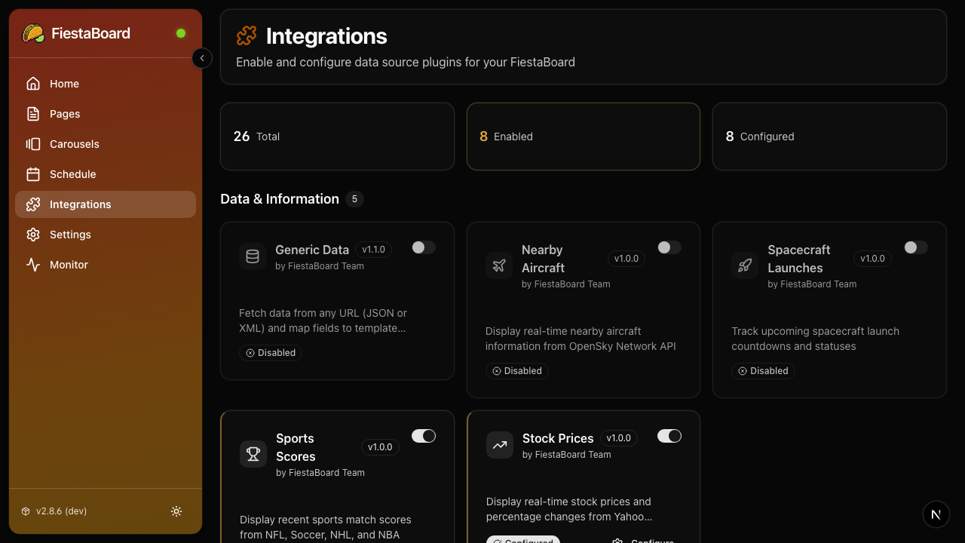965x543 pixels.
Task: Click the 8 Configured stat card
Action: pos(829,137)
